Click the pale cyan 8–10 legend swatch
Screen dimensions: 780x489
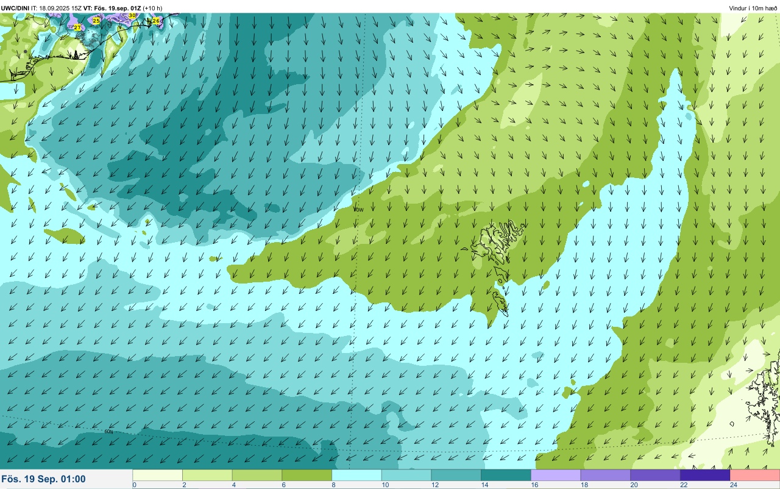pyautogui.click(x=356, y=475)
